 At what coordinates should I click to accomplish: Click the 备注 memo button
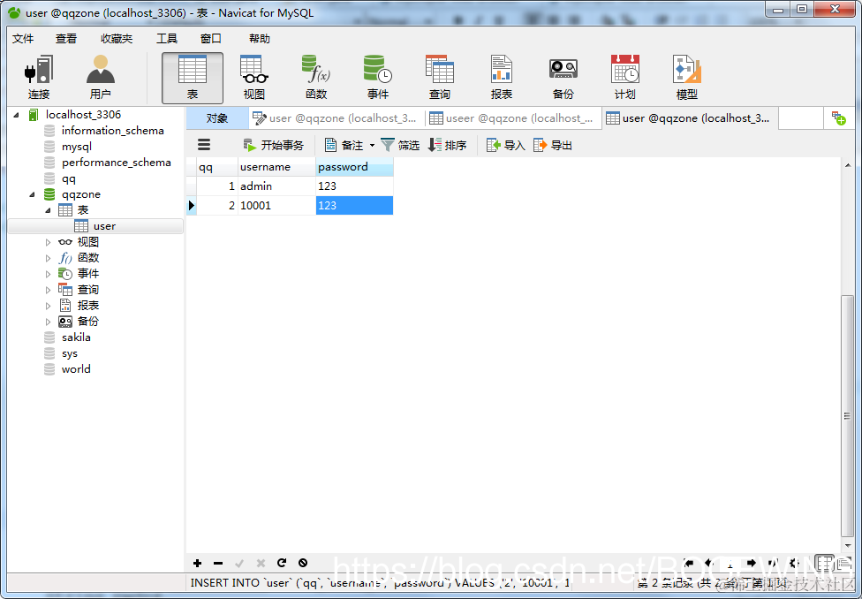(344, 145)
